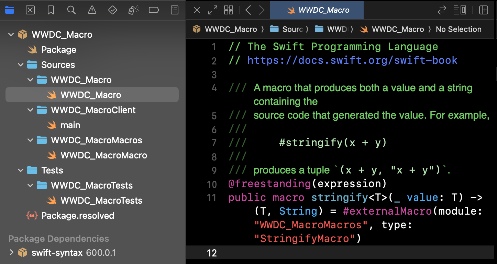497x264 pixels.
Task: Select the WWDC_Macro editor tab
Action: coord(317,10)
